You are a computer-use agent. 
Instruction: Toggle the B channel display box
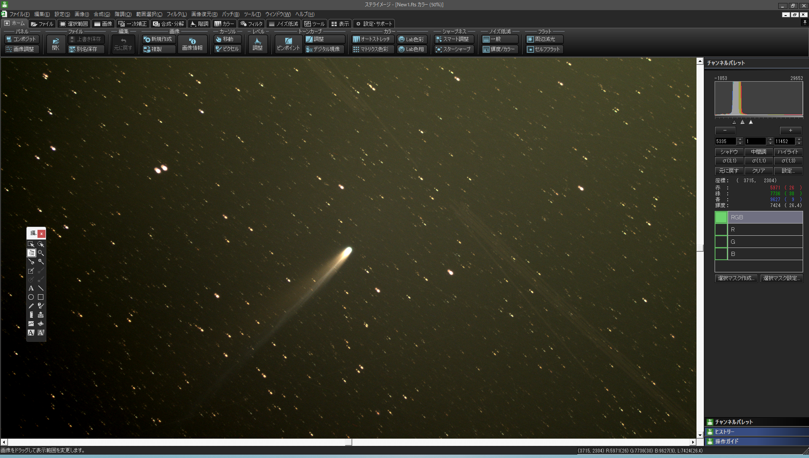click(721, 254)
